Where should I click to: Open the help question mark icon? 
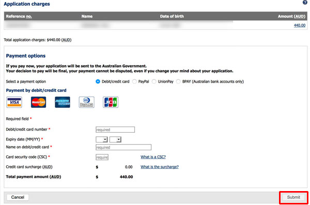(305, 3)
